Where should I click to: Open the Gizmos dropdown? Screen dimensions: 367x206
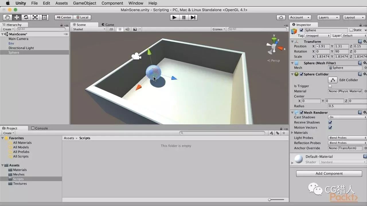pyautogui.click(x=219, y=29)
